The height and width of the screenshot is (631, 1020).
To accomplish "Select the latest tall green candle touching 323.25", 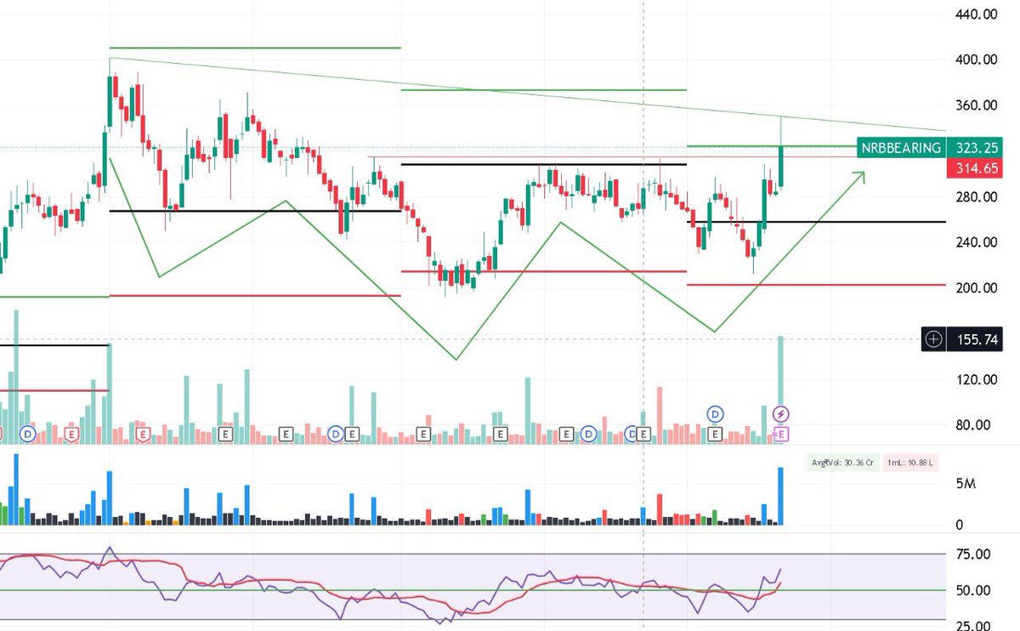I will 781,165.
